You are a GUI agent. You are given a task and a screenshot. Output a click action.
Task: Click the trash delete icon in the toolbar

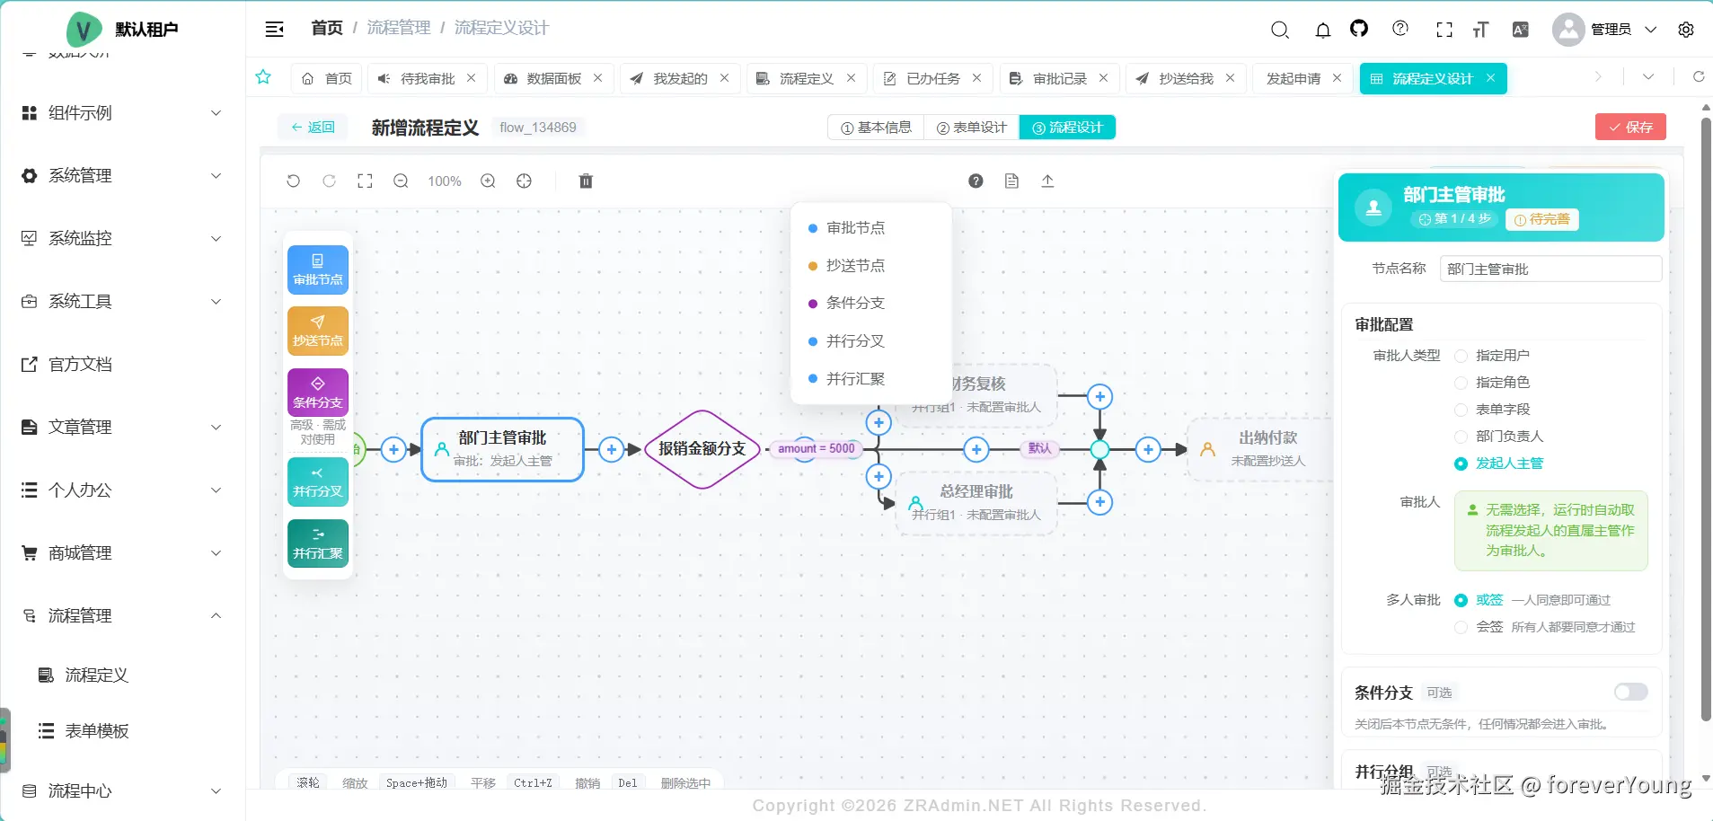(586, 181)
